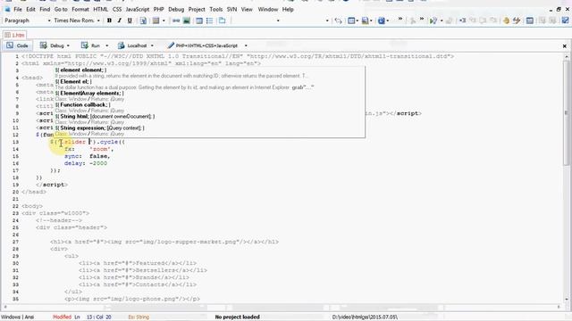572x321 pixels.
Task: Click the insert hyperlink chain icon
Action: pyautogui.click(x=176, y=21)
